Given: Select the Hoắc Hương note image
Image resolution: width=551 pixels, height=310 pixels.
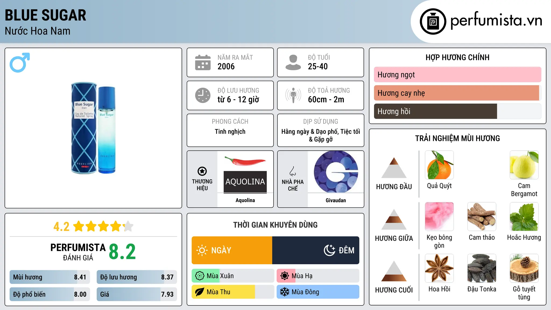Looking at the screenshot, I should (x=524, y=217).
